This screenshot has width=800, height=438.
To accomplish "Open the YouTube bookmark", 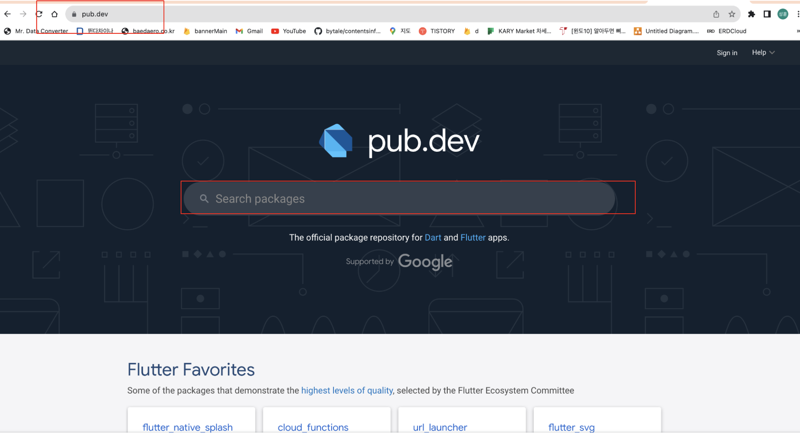I will (x=289, y=31).
